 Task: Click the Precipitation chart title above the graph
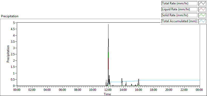pyautogui.click(x=10, y=16)
